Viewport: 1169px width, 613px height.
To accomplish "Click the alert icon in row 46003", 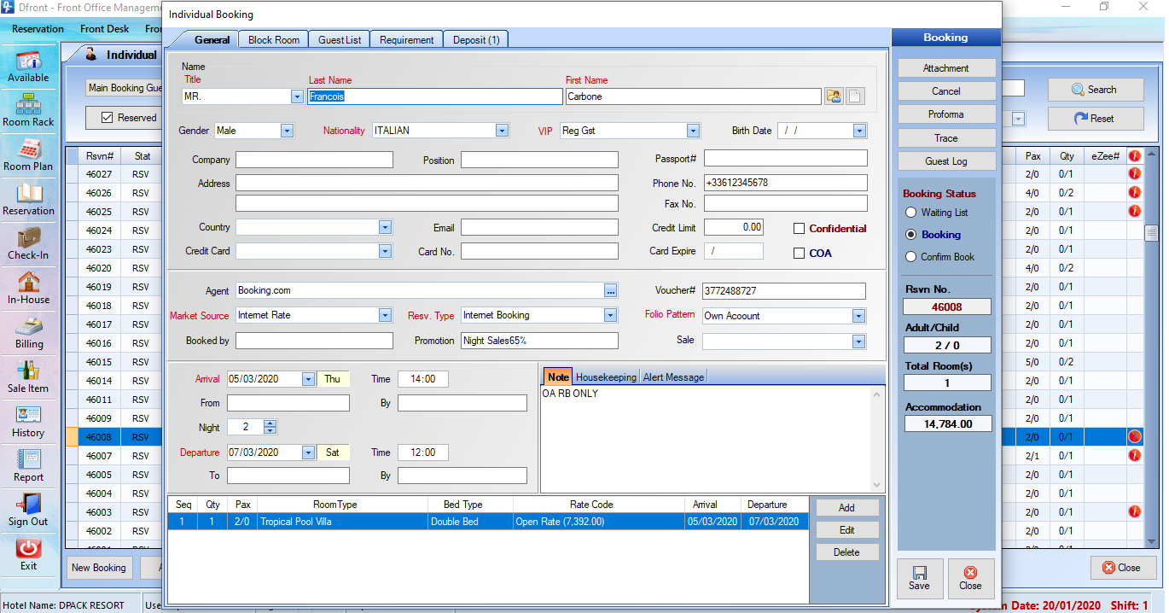I will (1135, 512).
